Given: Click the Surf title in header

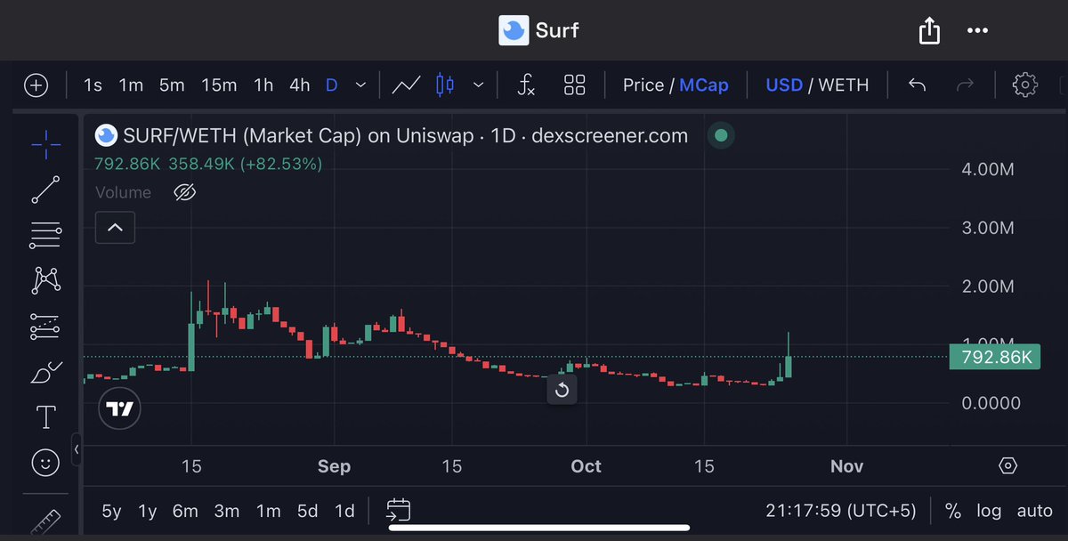Looking at the screenshot, I should pos(557,30).
